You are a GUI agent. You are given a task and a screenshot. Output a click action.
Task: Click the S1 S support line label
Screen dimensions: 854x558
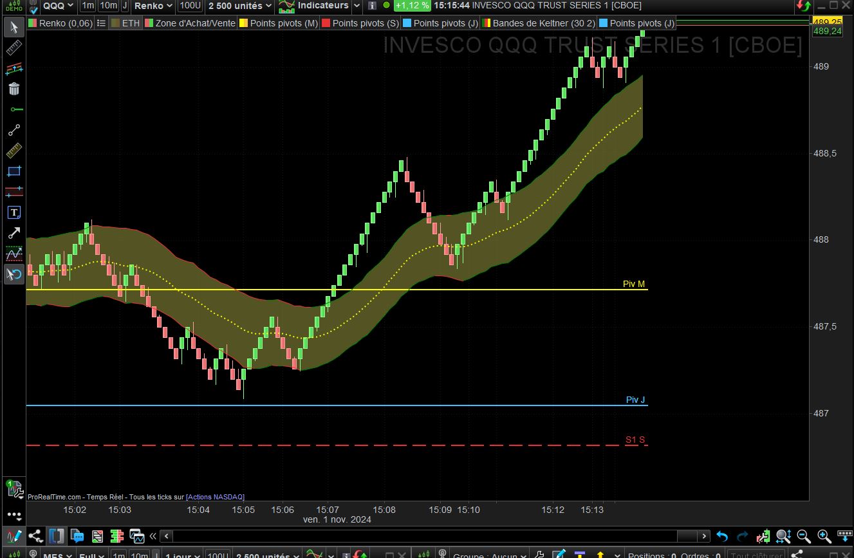click(635, 440)
